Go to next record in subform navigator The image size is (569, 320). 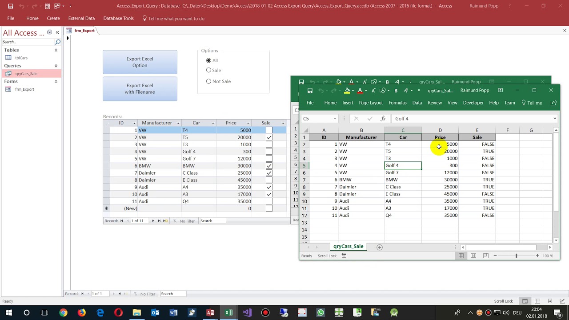pos(153,221)
